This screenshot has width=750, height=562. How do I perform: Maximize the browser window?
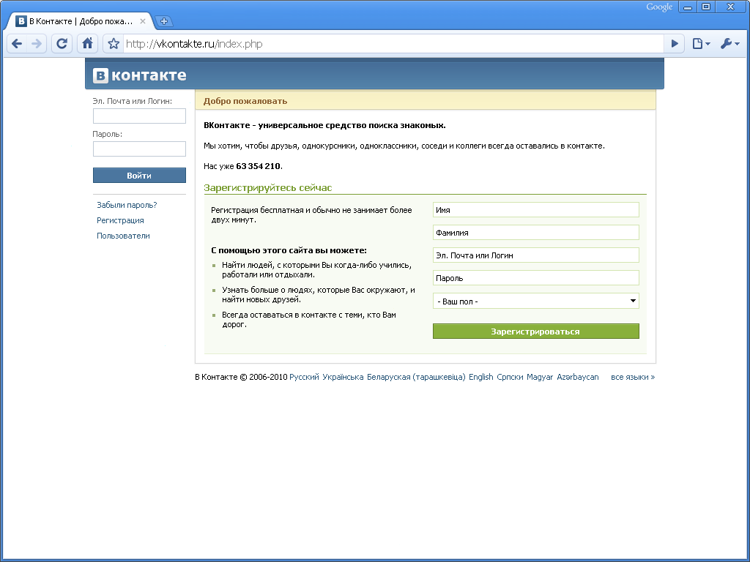coord(706,7)
